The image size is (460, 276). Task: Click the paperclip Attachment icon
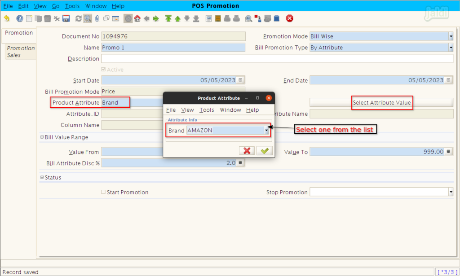tap(97, 18)
